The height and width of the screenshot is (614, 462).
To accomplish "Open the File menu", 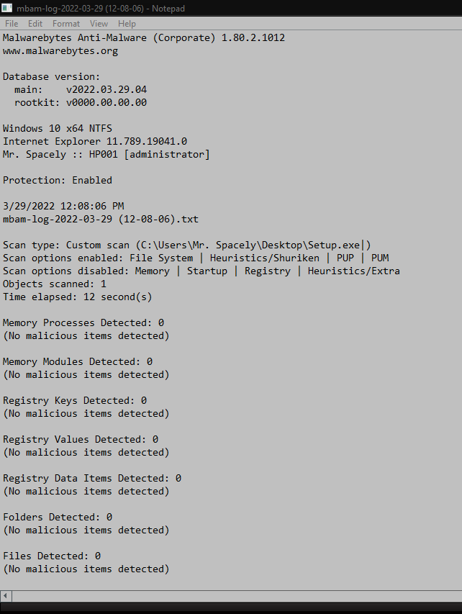I will tap(12, 24).
